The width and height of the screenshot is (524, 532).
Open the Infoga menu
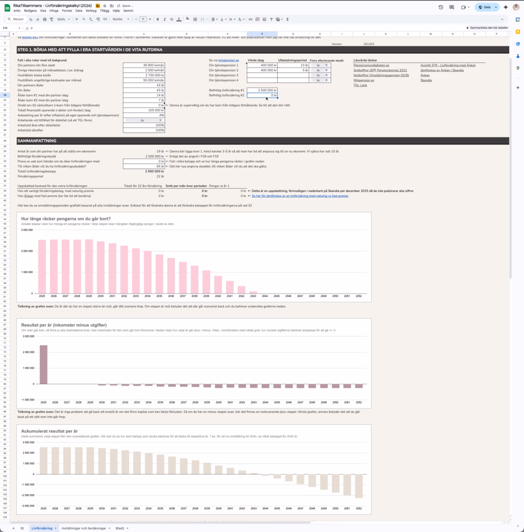54,10
